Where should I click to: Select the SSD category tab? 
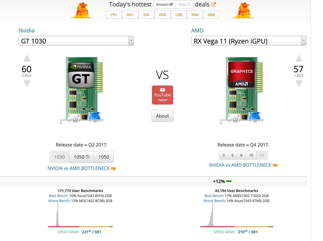[x=146, y=15]
